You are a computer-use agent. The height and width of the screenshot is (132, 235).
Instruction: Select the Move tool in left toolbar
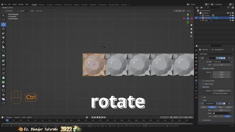coord(3,25)
